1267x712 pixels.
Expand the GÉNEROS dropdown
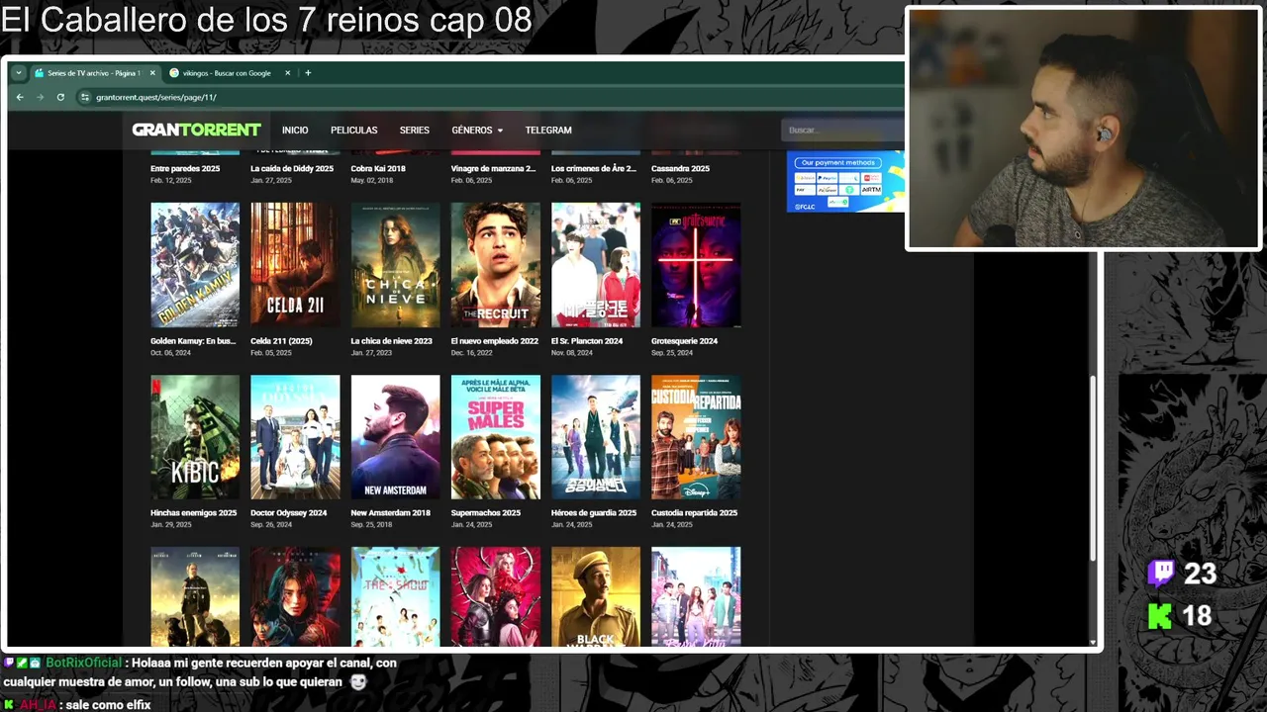click(x=477, y=131)
